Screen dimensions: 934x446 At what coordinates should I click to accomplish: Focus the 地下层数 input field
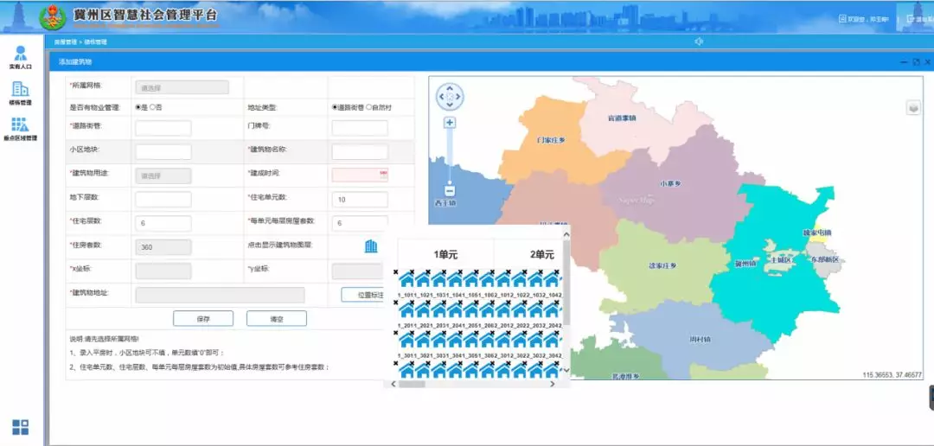pyautogui.click(x=163, y=200)
